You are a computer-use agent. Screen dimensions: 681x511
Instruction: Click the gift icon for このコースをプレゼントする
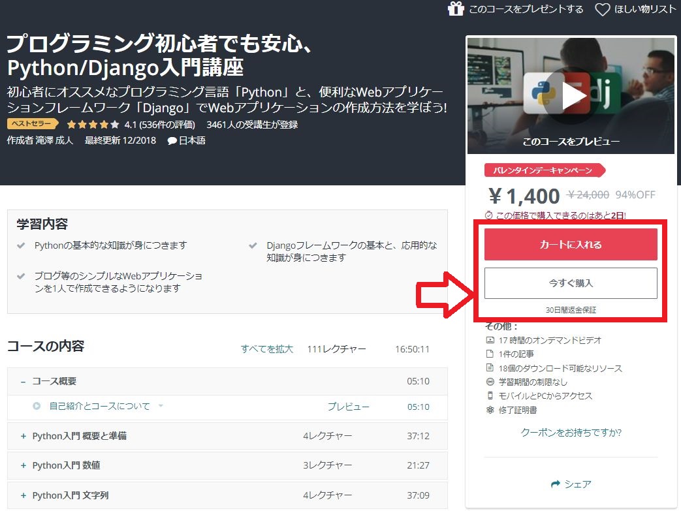(456, 8)
